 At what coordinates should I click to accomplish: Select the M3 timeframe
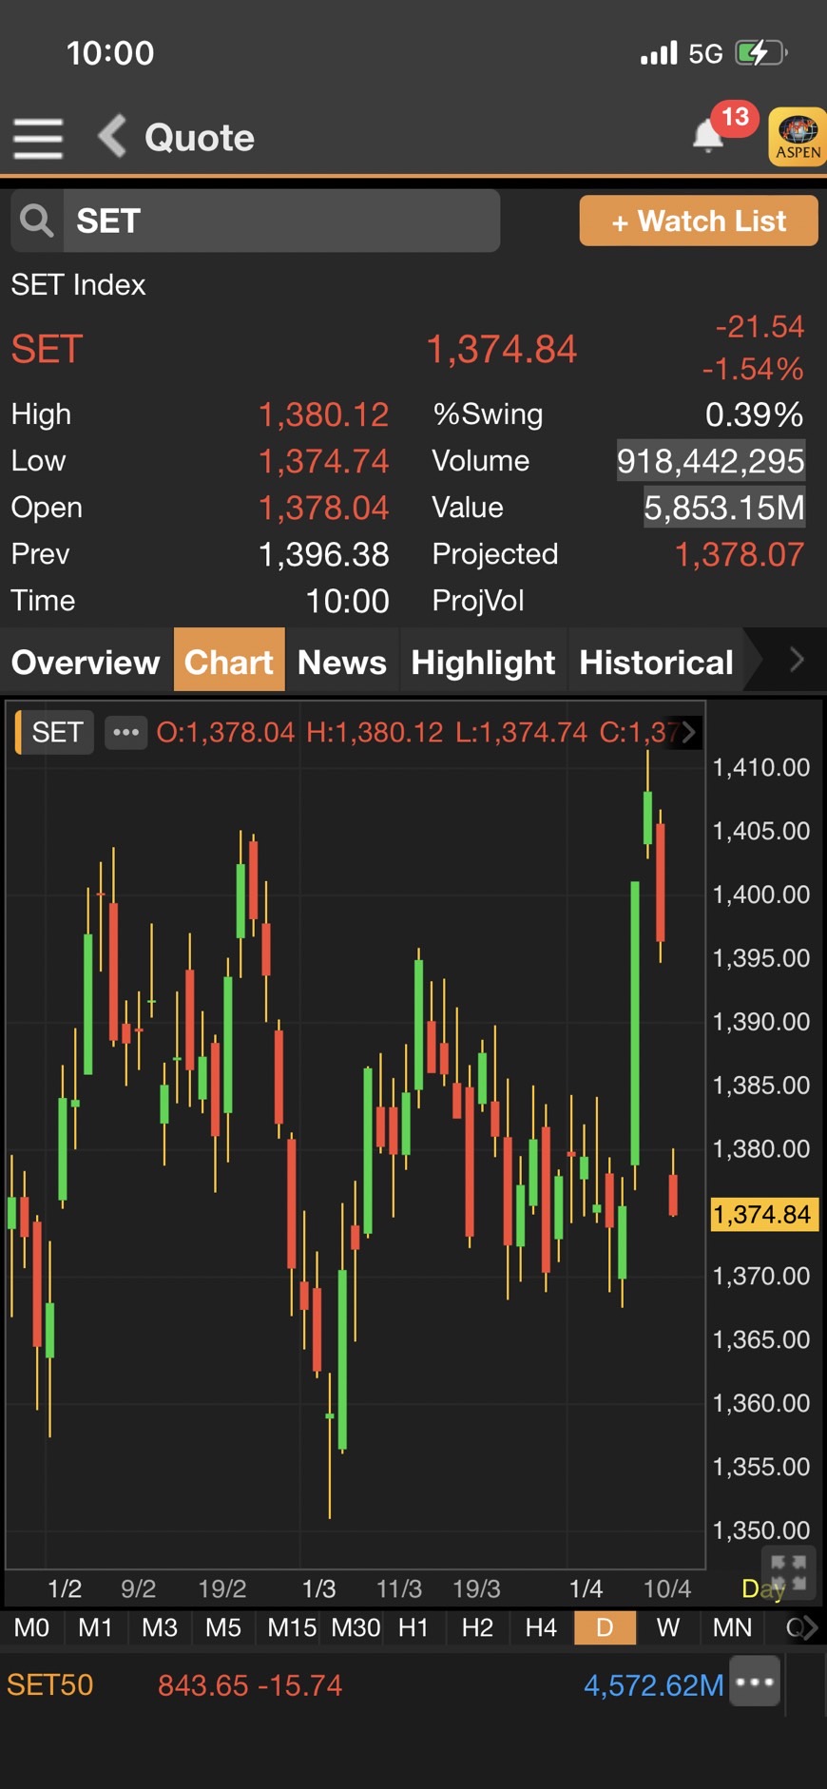pyautogui.click(x=160, y=1627)
